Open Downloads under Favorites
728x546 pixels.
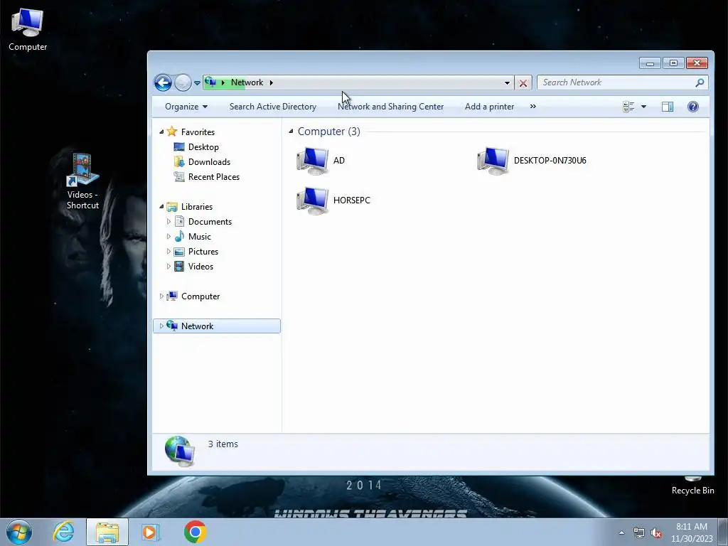pyautogui.click(x=209, y=161)
